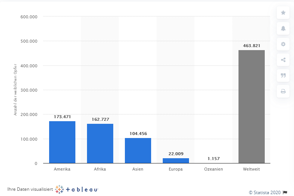Click the Ozeanien axis label
Viewport: 294px width, 196px height.
click(214, 169)
